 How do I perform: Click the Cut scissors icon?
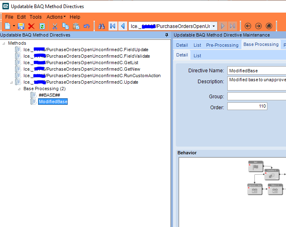[x=55, y=26]
